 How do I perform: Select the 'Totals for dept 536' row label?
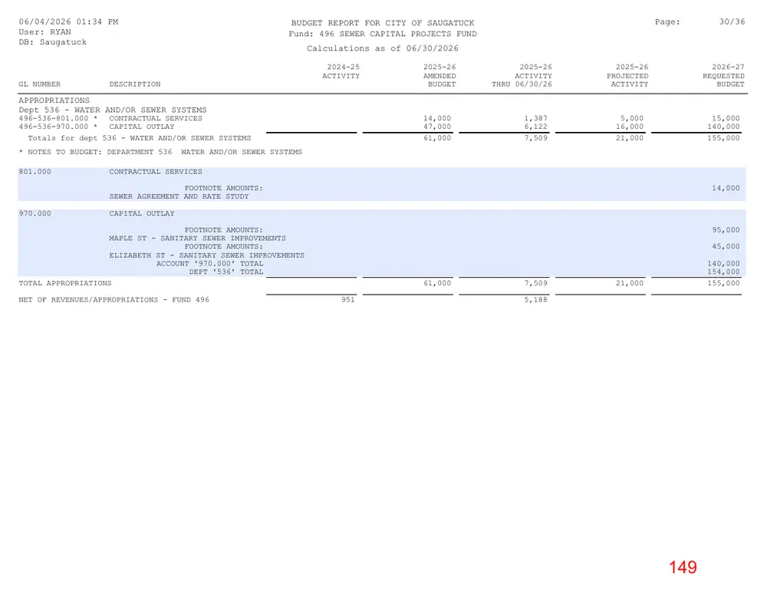[x=140, y=138]
